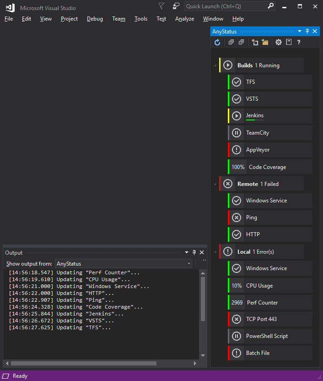
Task: Select Remote Windows Service item
Action: [270, 201]
